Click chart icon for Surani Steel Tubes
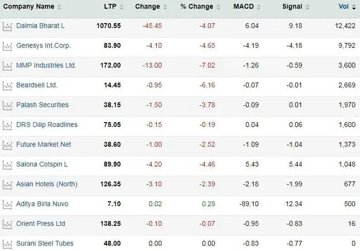360x251 pixels. (x=7, y=244)
